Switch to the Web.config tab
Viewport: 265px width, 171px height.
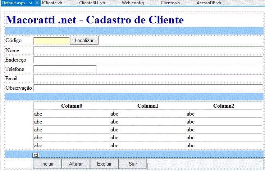pyautogui.click(x=133, y=3)
